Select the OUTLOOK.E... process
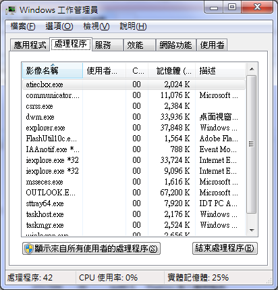Viewport: 278px width, 290px height. tap(134, 193)
